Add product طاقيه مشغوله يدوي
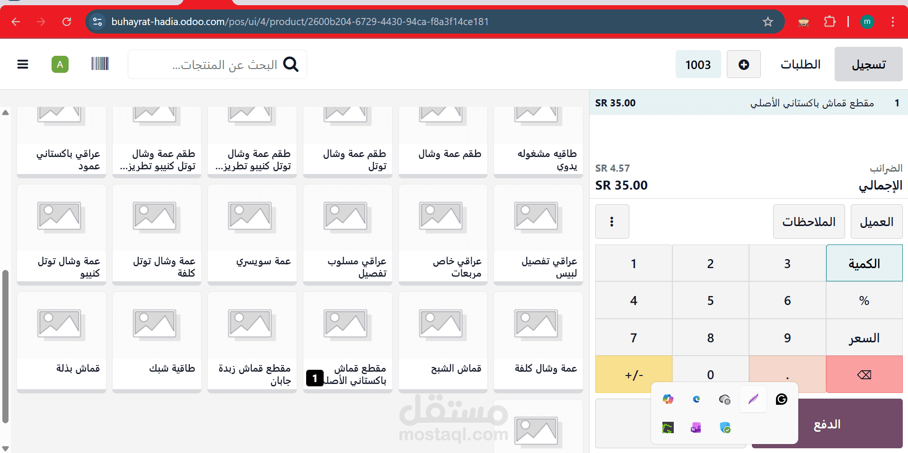The width and height of the screenshot is (908, 453). point(538,142)
